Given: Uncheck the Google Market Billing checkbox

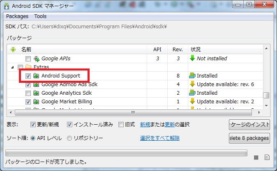Looking at the screenshot, I should click(28, 102).
